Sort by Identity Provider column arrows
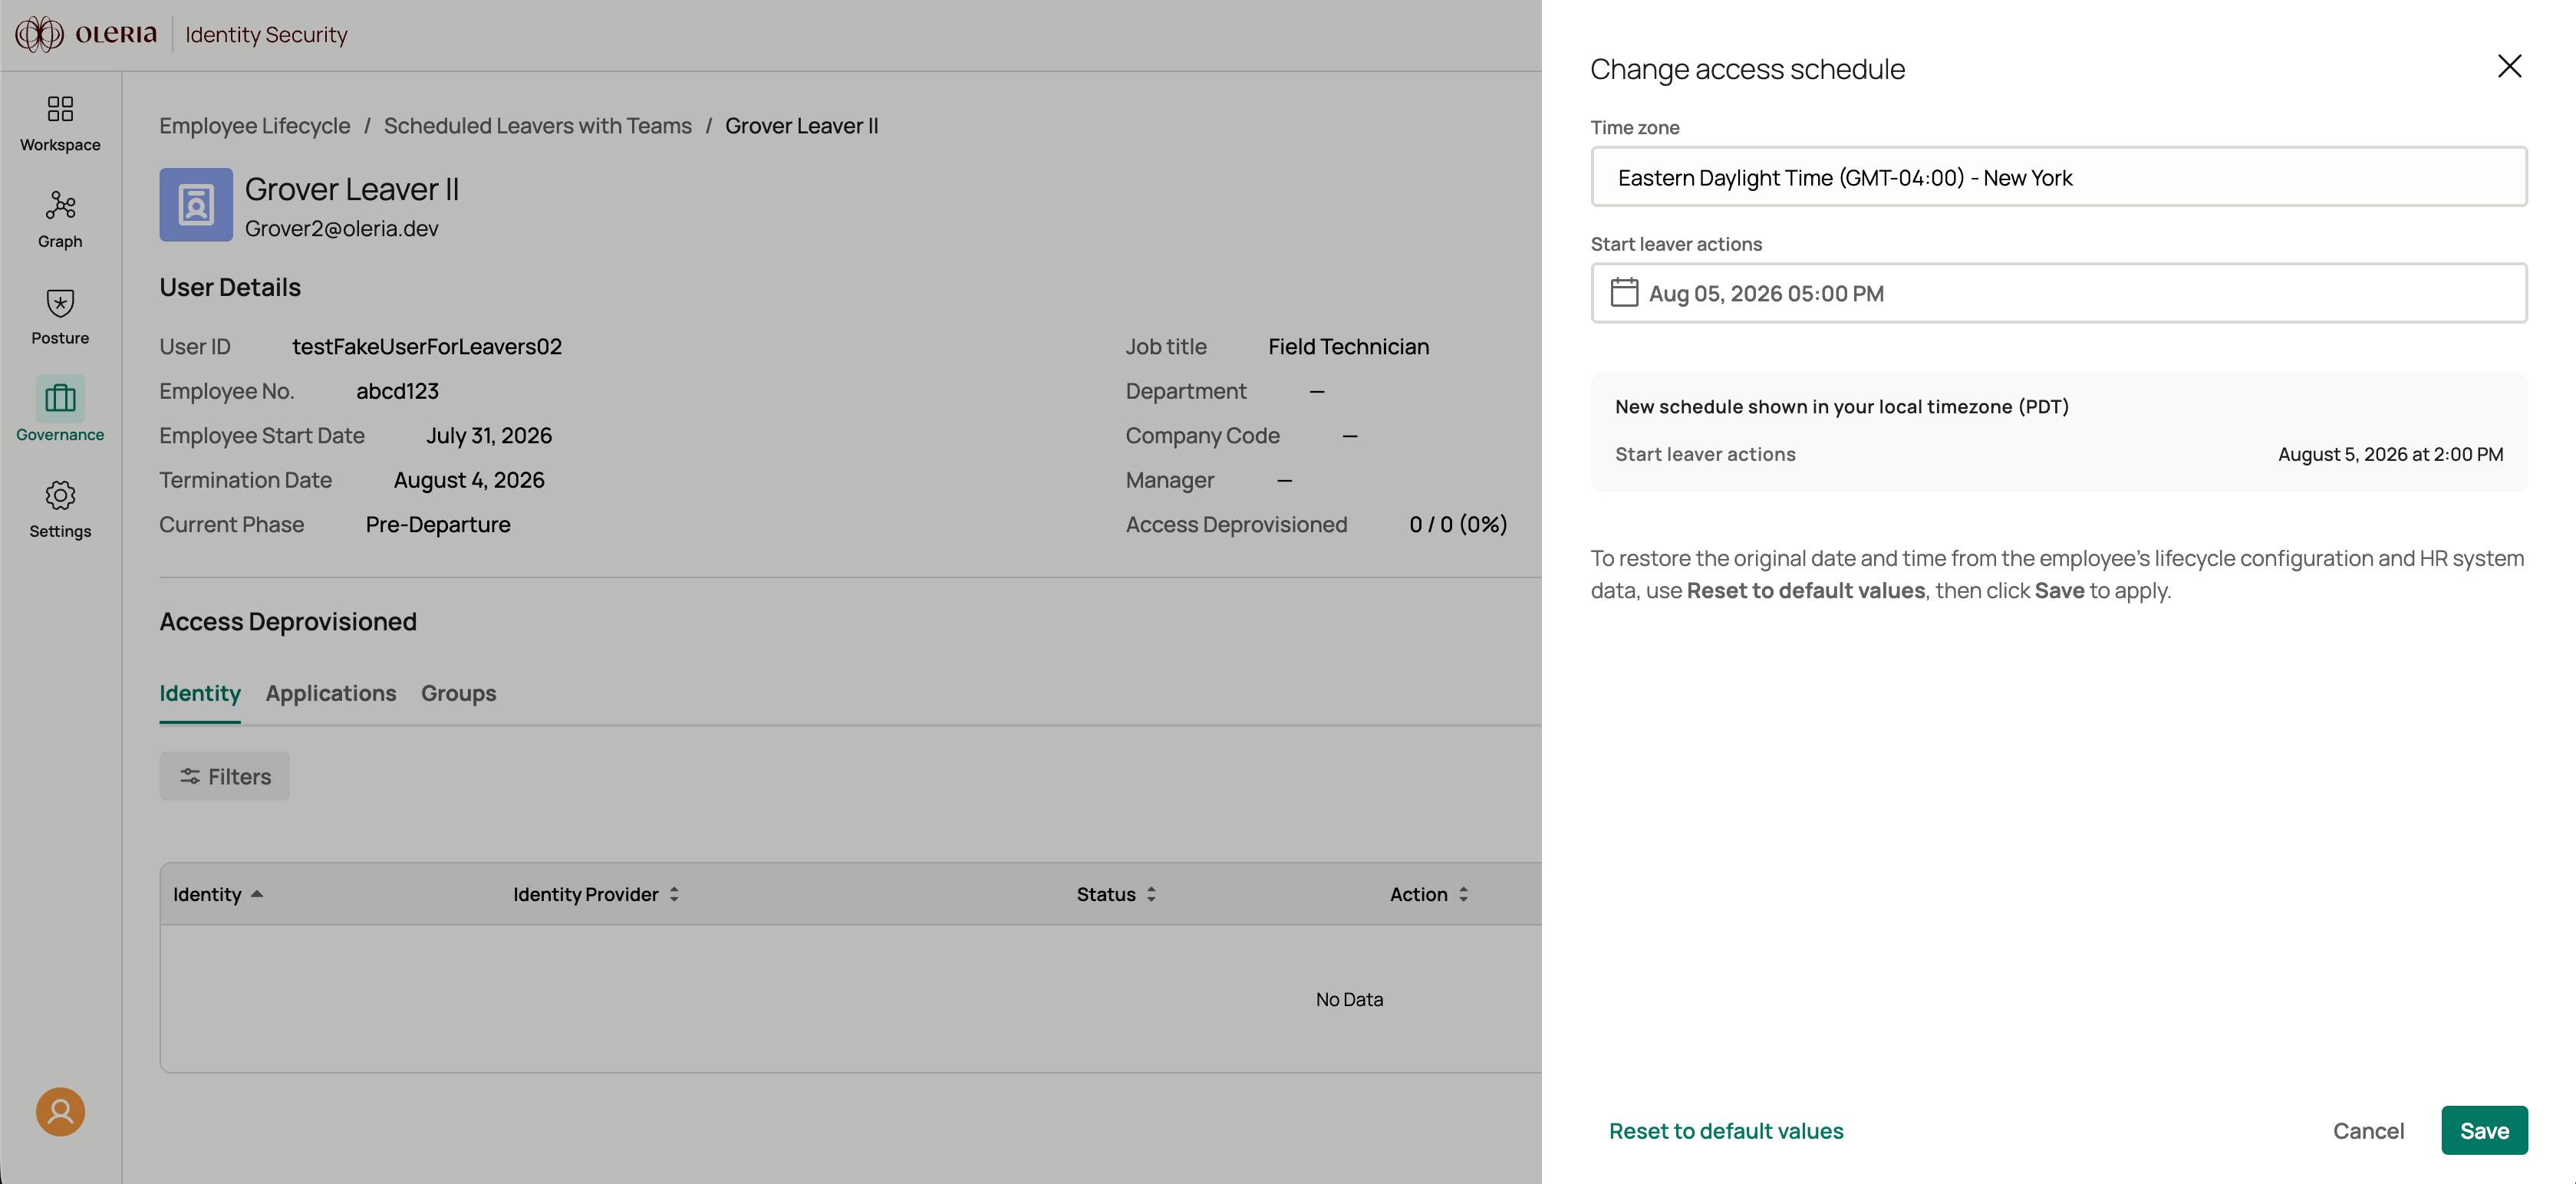The height and width of the screenshot is (1184, 2576). coord(674,894)
